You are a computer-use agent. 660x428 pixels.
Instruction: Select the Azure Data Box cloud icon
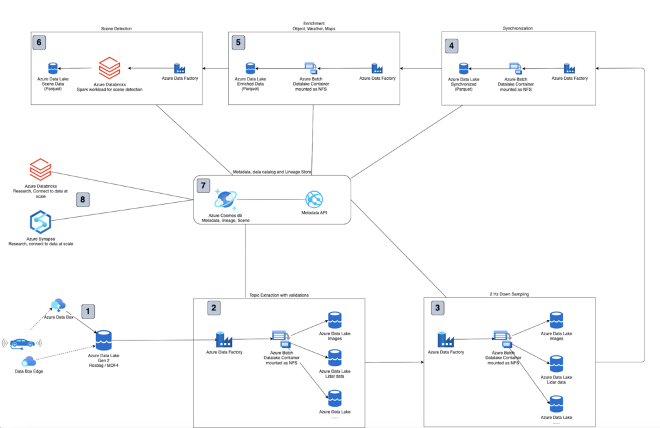click(x=59, y=304)
